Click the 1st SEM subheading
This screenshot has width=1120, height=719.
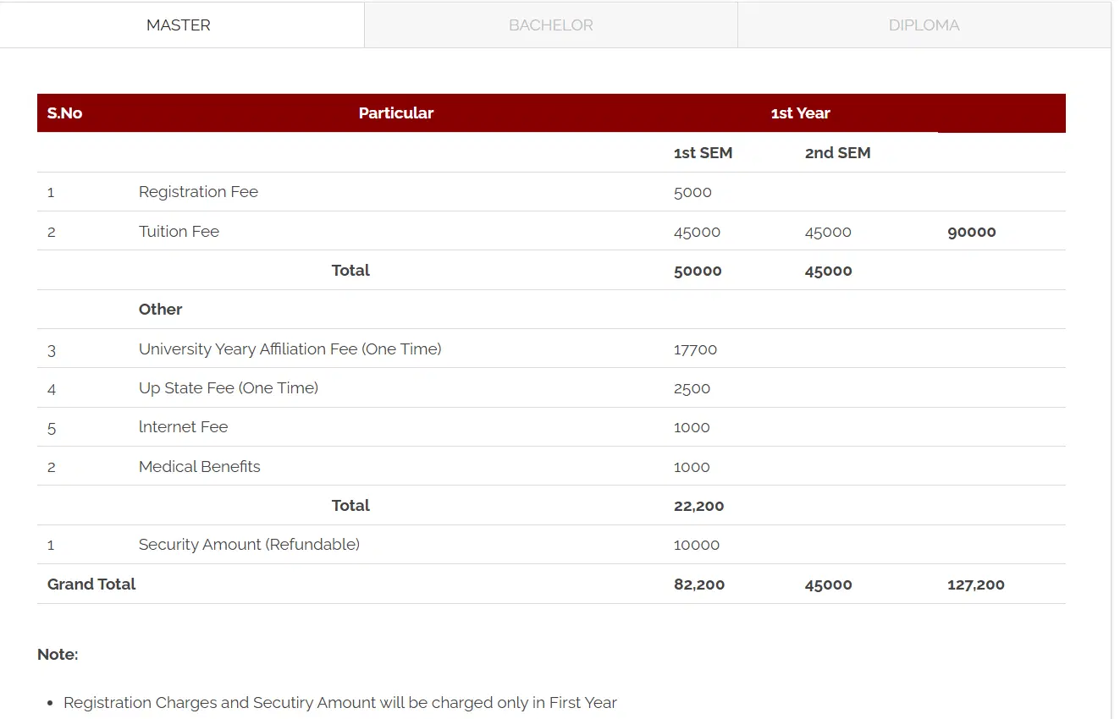click(703, 153)
